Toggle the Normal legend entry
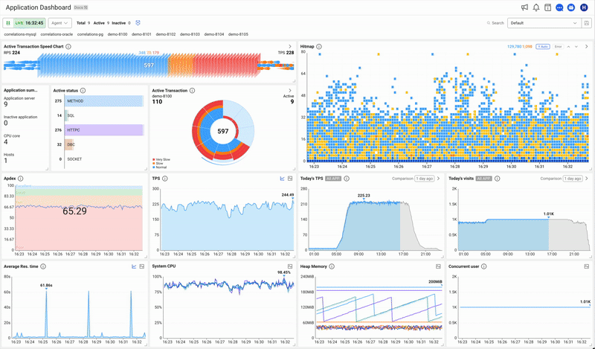 pyautogui.click(x=159, y=167)
